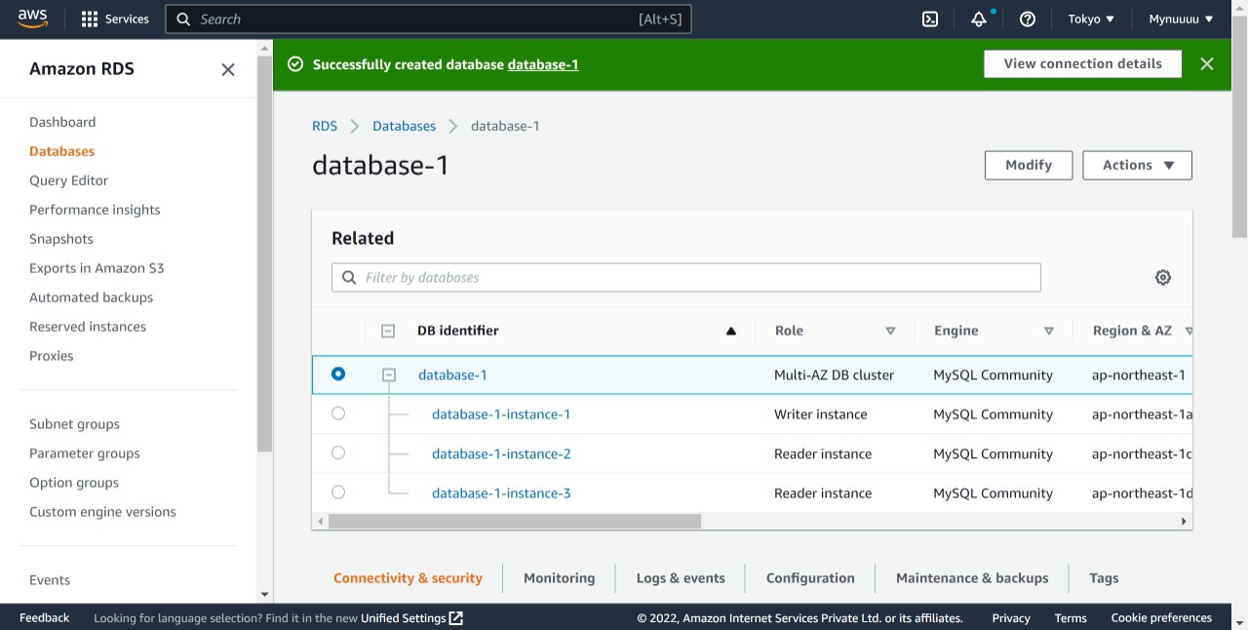Image resolution: width=1248 pixels, height=630 pixels.
Task: Click the Feedback link in footer
Action: pyautogui.click(x=45, y=617)
